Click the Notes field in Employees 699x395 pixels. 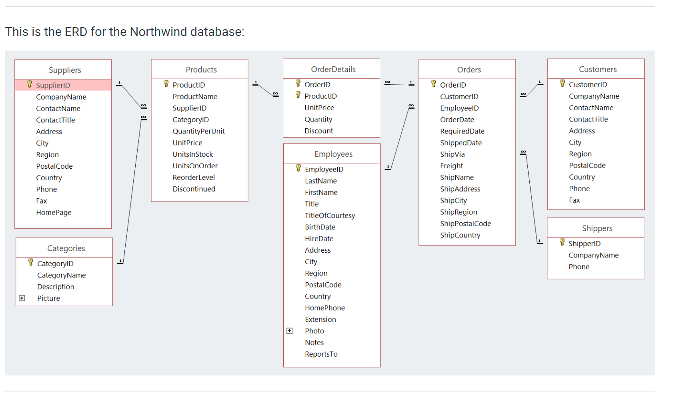[314, 343]
